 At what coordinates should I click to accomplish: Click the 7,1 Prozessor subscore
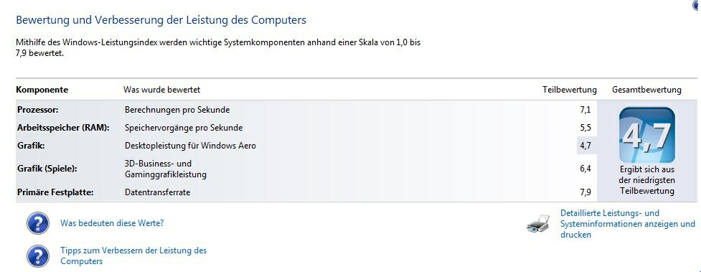pyautogui.click(x=585, y=110)
